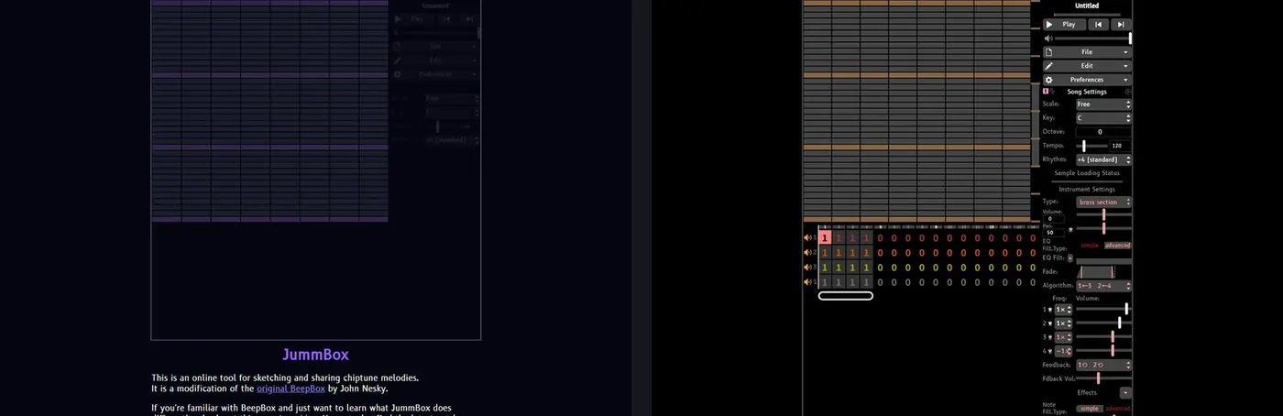Open the Key dropdown set to C
1283x416 pixels.
click(1103, 118)
